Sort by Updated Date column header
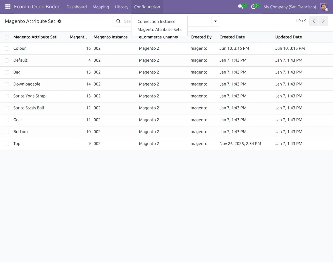The image size is (333, 262). point(289,37)
